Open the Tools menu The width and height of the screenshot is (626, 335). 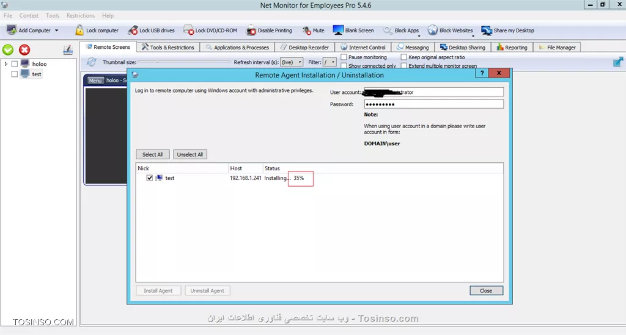(x=53, y=15)
